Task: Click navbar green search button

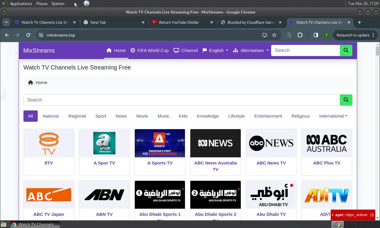Action: tap(346, 50)
